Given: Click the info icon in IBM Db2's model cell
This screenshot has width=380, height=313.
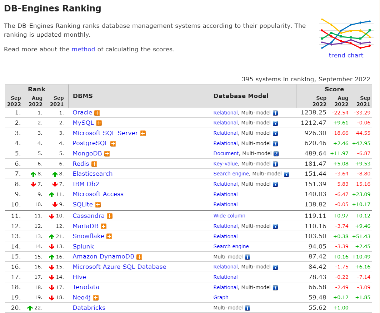Looking at the screenshot, I should tap(275, 185).
